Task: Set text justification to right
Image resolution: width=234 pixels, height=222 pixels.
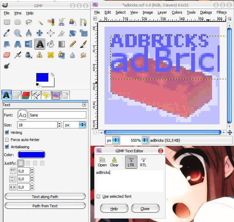Action: (28, 163)
